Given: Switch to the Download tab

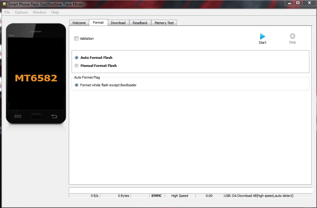Looking at the screenshot, I should coord(118,23).
